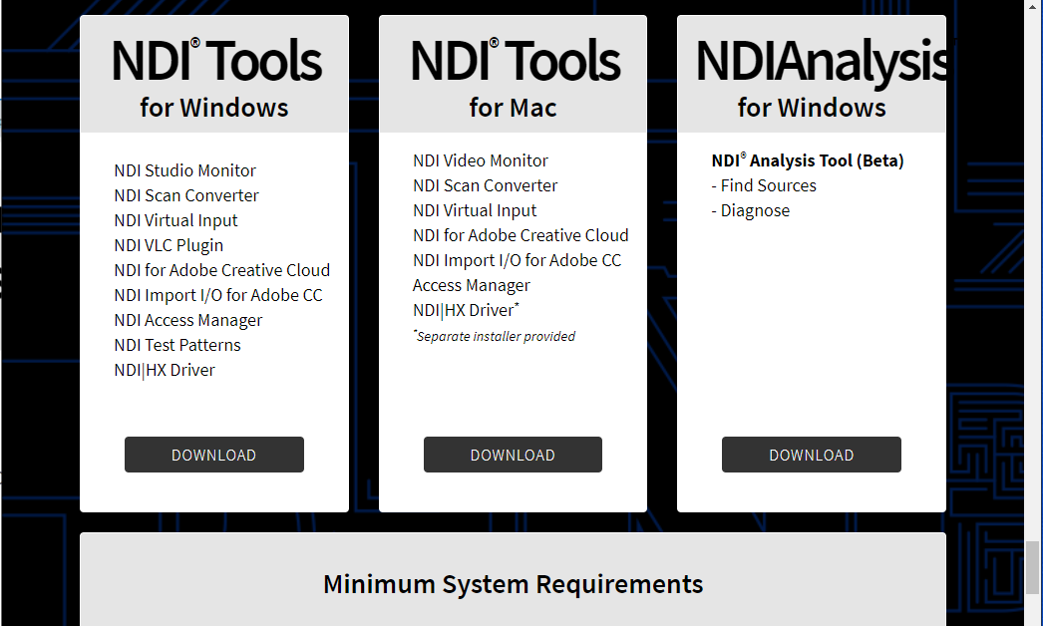Image resolution: width=1043 pixels, height=626 pixels.
Task: Select the "NDI Studio Monitor" list entry
Action: 184,170
